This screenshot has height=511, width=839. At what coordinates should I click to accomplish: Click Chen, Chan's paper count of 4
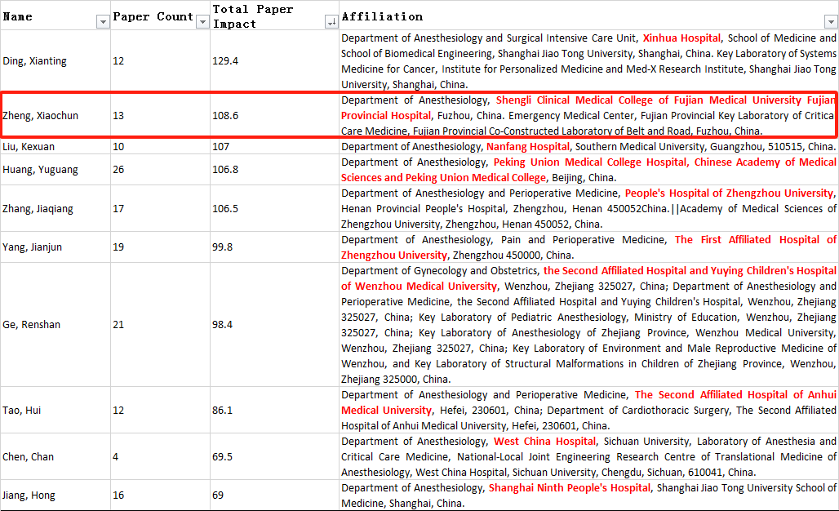[116, 457]
